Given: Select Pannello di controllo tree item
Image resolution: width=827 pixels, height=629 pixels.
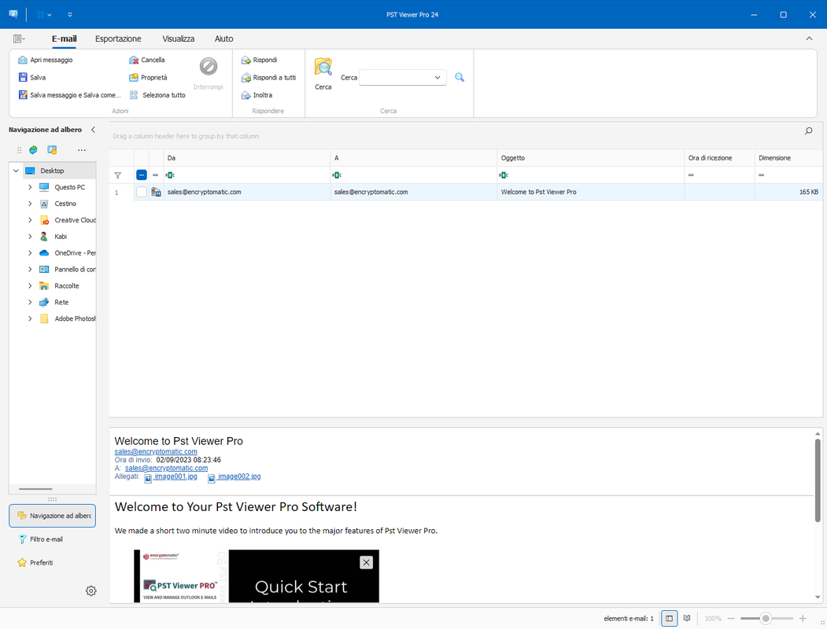Looking at the screenshot, I should coord(68,270).
